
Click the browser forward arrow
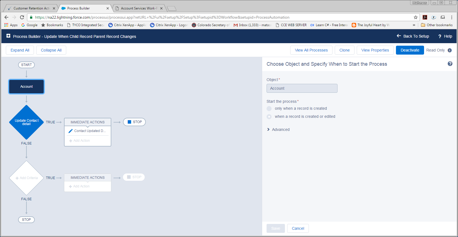click(x=14, y=17)
